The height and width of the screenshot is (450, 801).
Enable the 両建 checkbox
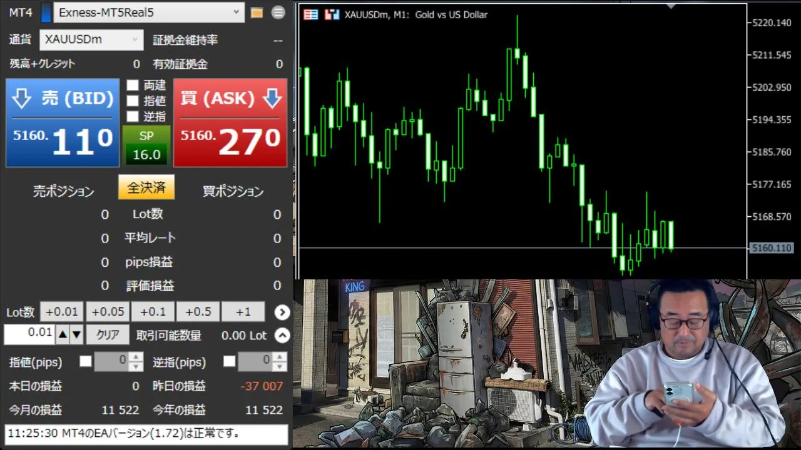click(x=133, y=85)
